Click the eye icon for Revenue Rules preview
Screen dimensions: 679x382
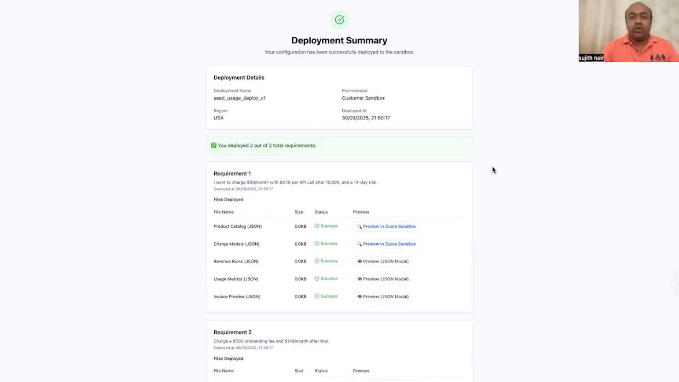point(360,261)
